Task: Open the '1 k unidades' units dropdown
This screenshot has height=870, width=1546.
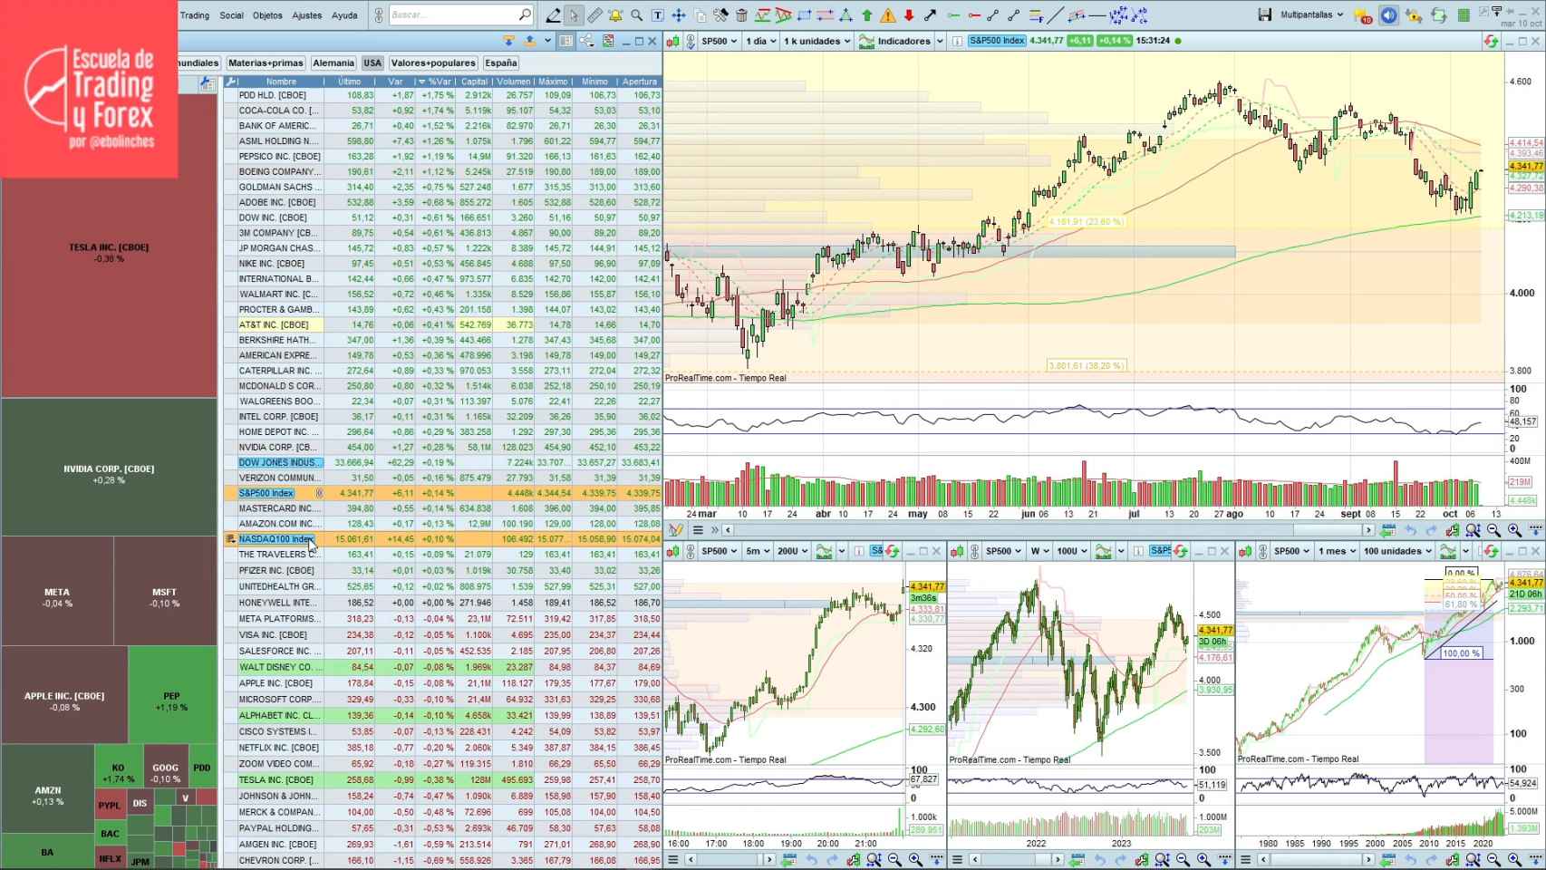Action: (814, 41)
